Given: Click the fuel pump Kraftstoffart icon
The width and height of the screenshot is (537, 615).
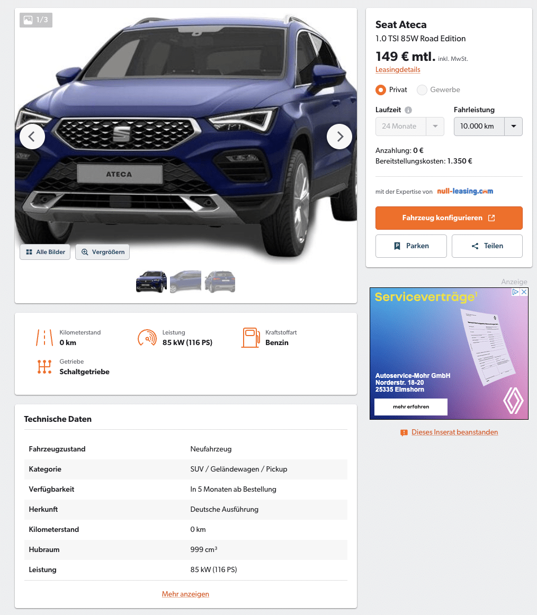Looking at the screenshot, I should [250, 338].
